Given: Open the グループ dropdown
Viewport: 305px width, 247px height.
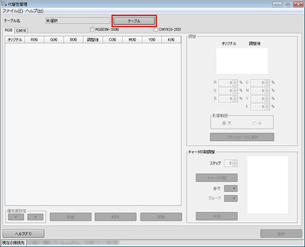Looking at the screenshot, I should [x=231, y=198].
